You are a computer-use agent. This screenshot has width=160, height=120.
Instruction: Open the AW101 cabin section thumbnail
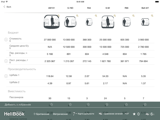(52, 22)
